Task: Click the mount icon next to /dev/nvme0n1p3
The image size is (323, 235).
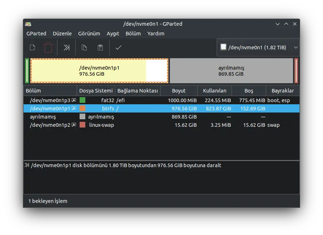Action: pos(74,100)
